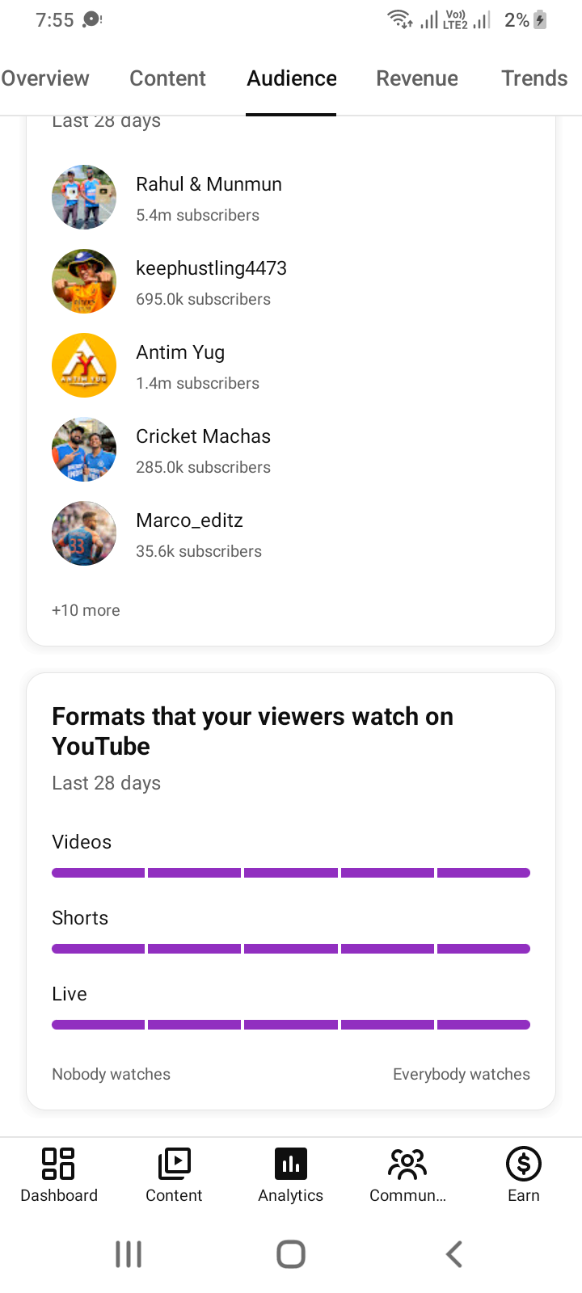The height and width of the screenshot is (1293, 582).
Task: Switch to the Overview tab
Action: tap(45, 78)
